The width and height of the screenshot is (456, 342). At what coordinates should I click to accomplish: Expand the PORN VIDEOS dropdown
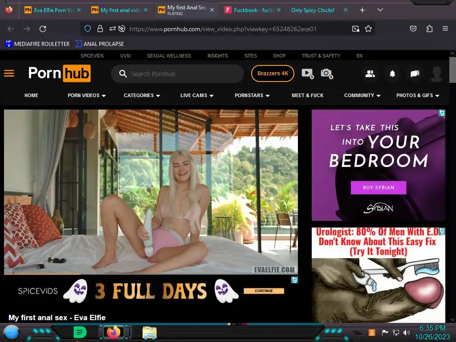tap(87, 95)
